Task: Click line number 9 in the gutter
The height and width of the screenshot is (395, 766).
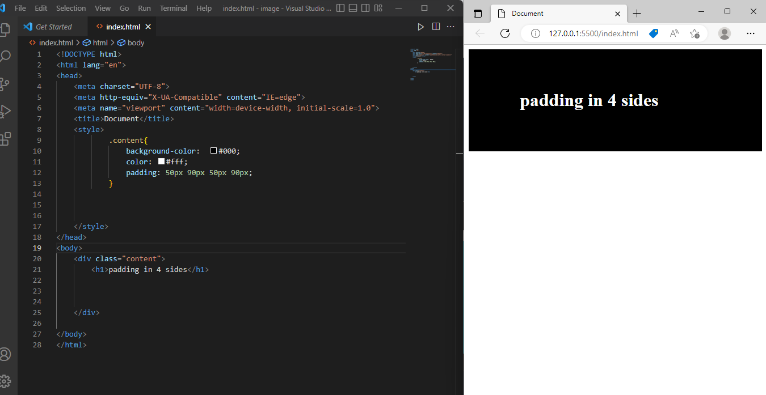Action: point(39,140)
